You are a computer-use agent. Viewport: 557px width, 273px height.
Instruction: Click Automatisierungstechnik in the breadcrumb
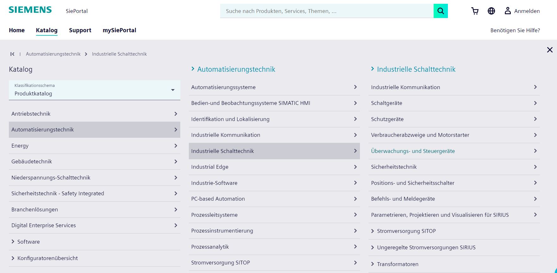pyautogui.click(x=53, y=54)
